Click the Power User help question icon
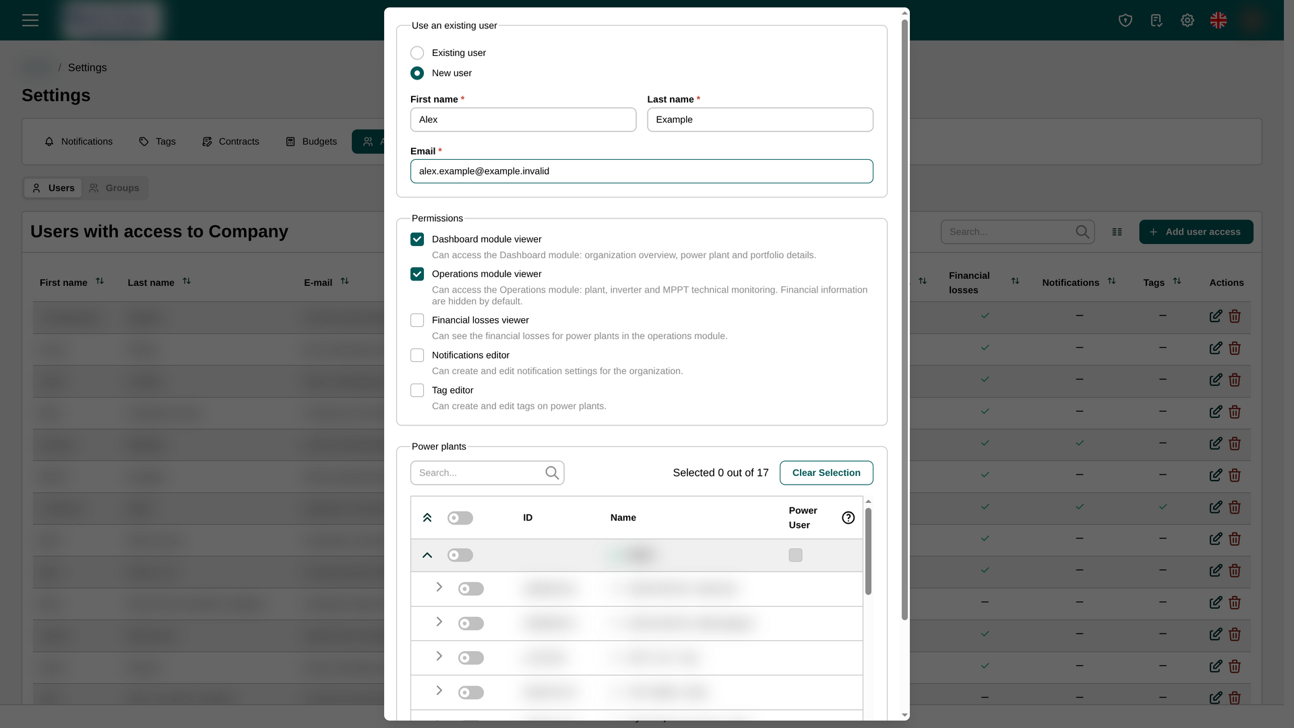Screen dimensions: 1294x728 click(x=848, y=518)
